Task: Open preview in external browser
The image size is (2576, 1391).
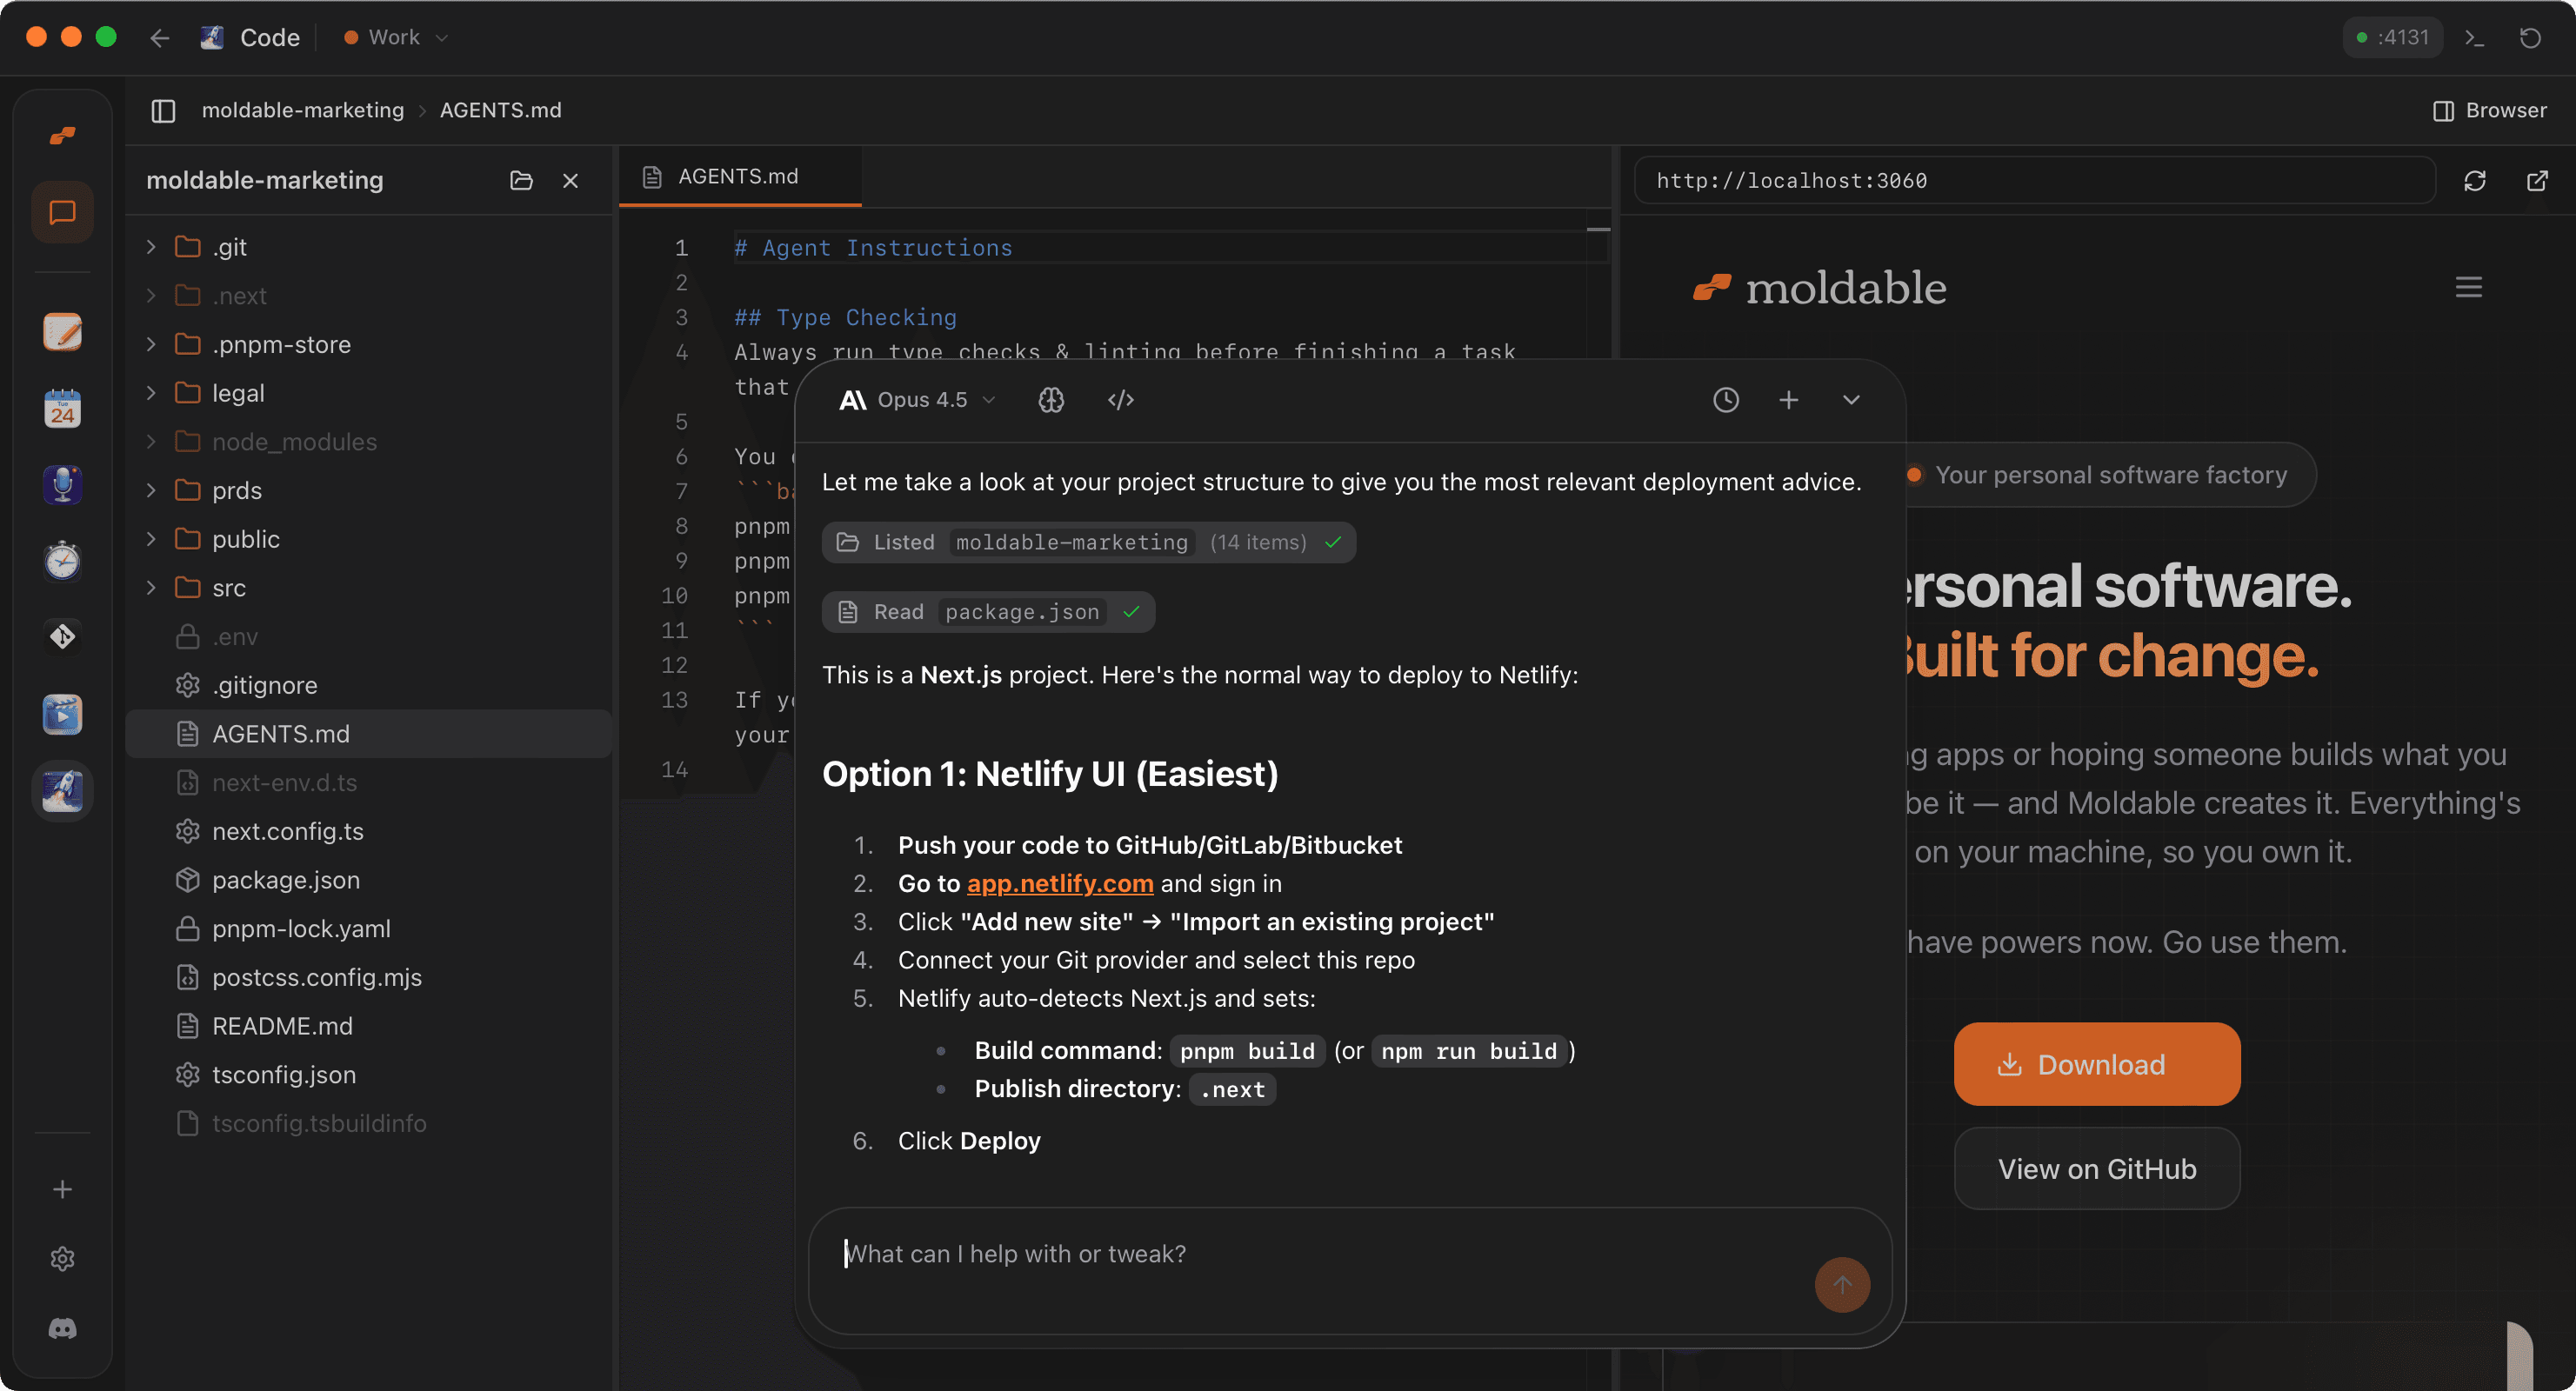Action: coord(2539,181)
